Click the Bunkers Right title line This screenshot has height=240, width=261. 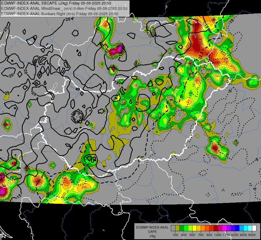click(60, 14)
